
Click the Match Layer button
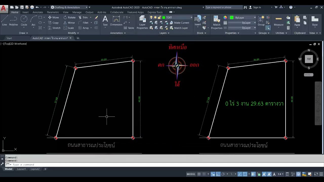(179, 28)
